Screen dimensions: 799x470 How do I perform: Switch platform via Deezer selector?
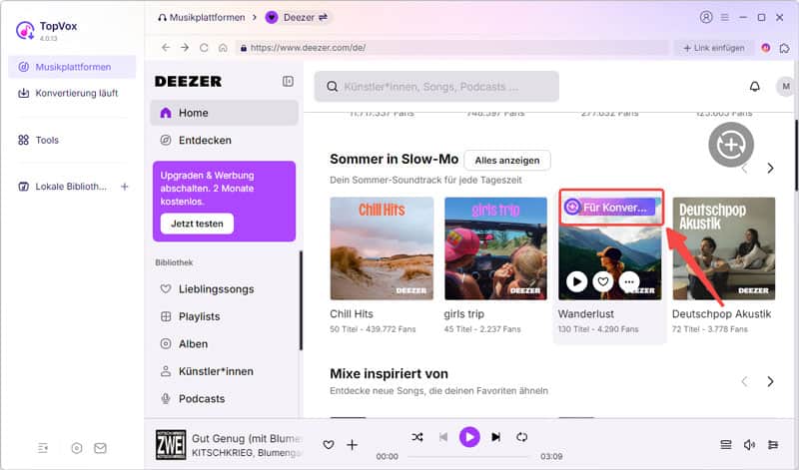point(297,17)
